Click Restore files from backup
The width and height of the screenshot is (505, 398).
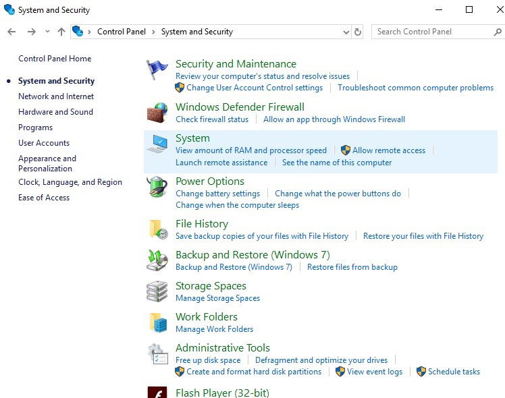[x=352, y=267]
